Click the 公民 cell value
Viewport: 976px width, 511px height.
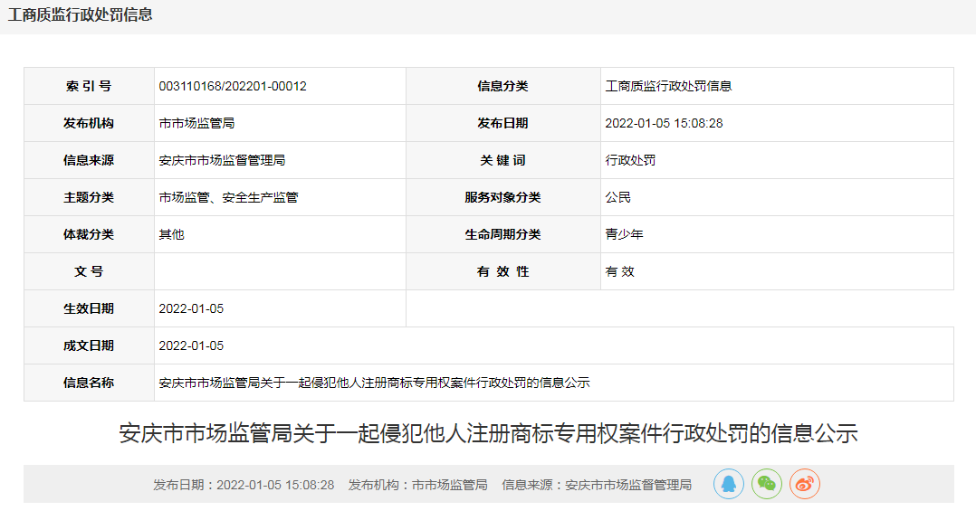618,198
